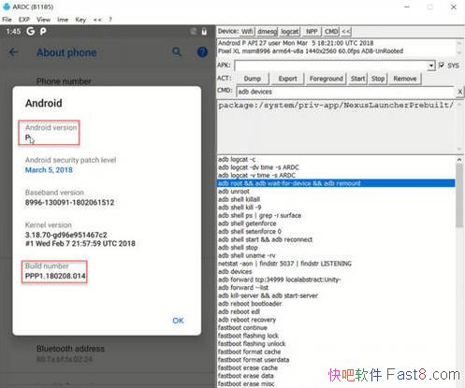Tap the Google G status bar icon
Screen dimensions: 465x388
30,31
